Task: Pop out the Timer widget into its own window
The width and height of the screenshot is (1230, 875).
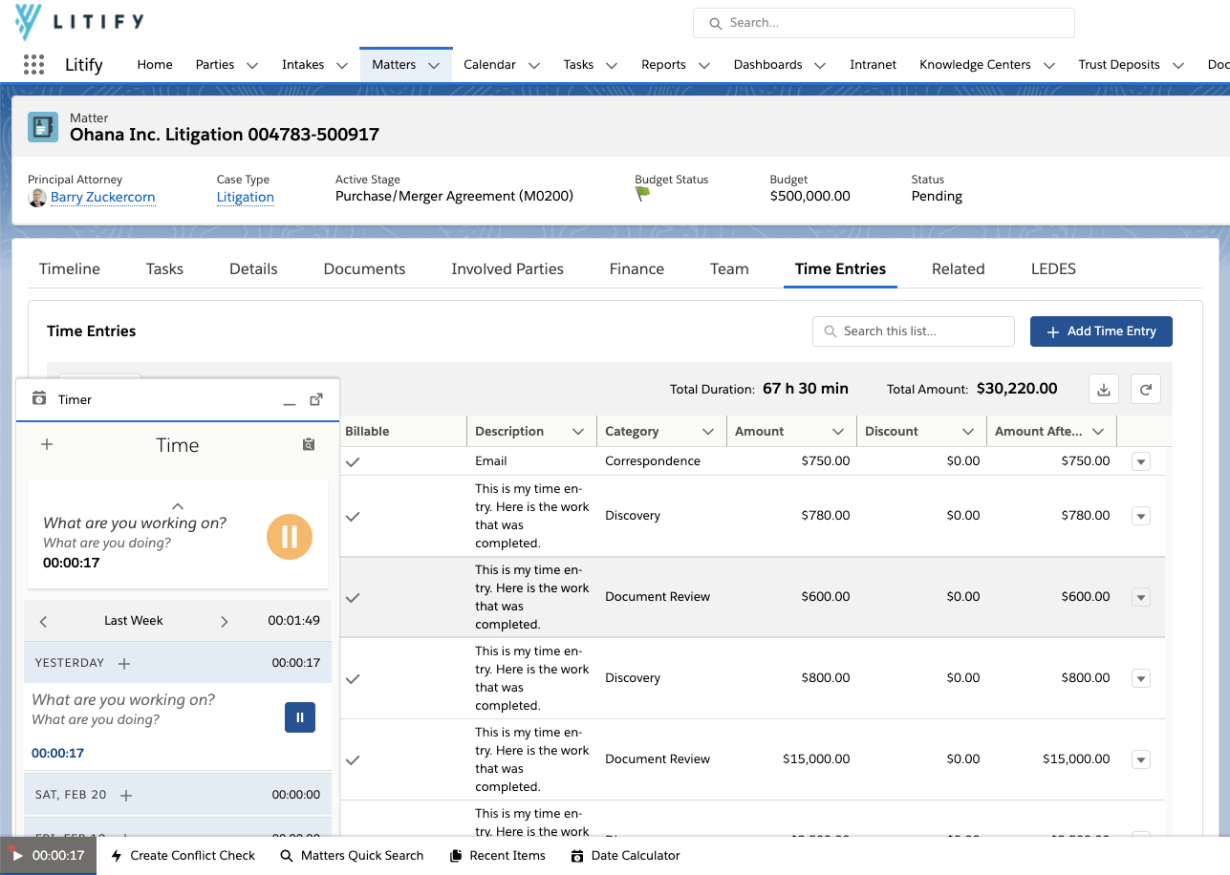Action: point(316,400)
